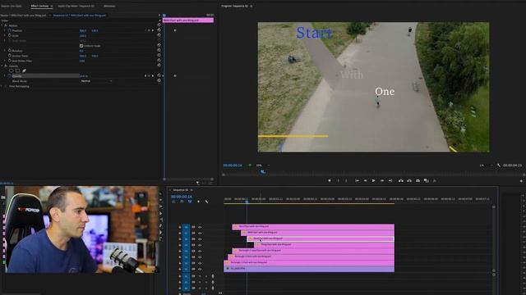Open Program monitor wrench settings
This screenshot has width=526, height=295.
click(499, 166)
